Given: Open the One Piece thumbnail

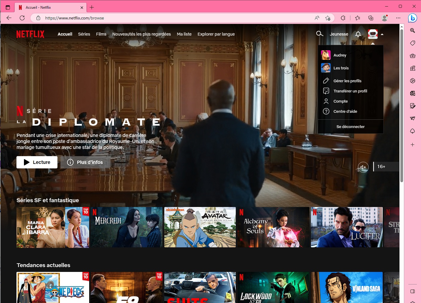Looking at the screenshot, I should (x=53, y=287).
